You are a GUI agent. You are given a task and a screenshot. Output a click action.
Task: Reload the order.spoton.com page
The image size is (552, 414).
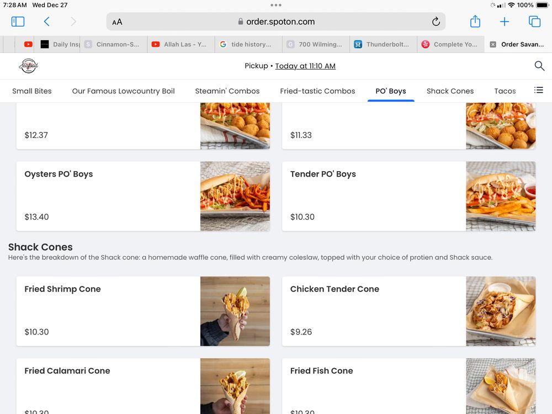(436, 22)
